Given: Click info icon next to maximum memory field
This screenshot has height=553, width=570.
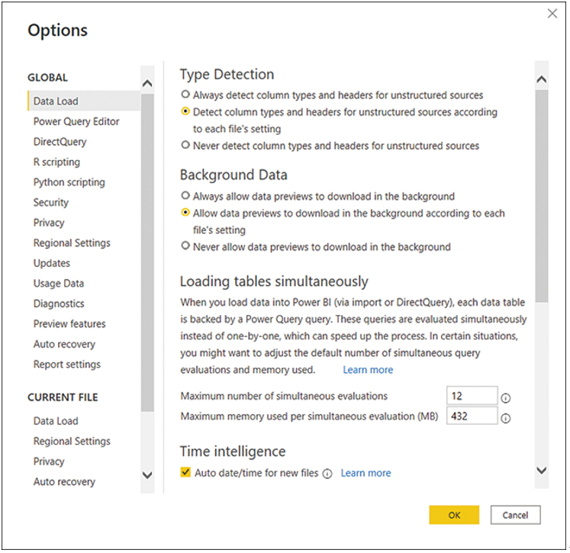Looking at the screenshot, I should (506, 419).
